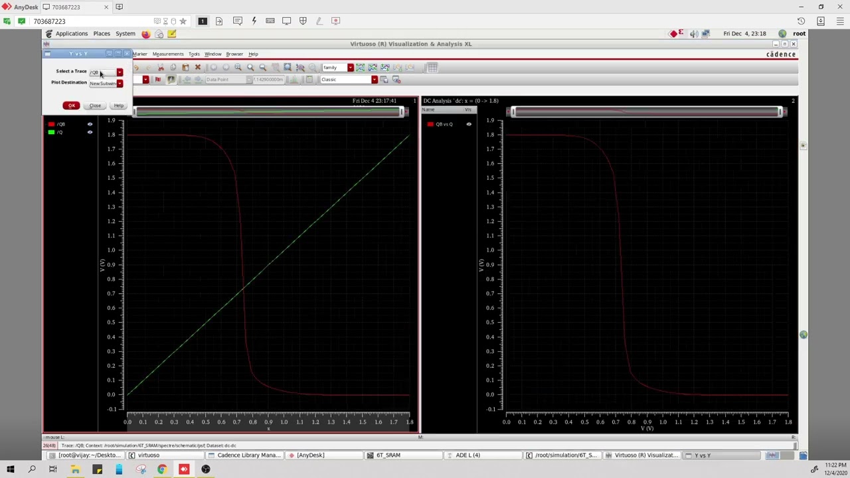The width and height of the screenshot is (850, 478).
Task: Open a new AnyDesk session tab
Action: [119, 7]
